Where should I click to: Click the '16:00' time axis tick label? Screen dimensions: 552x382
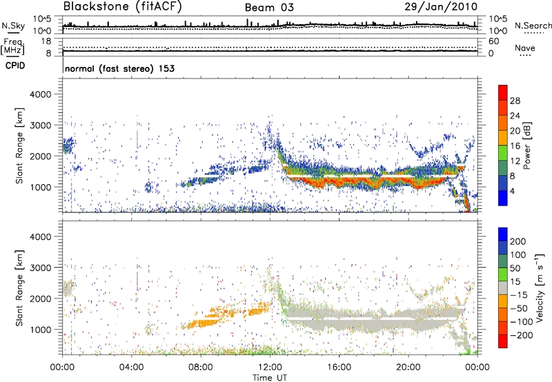coord(339,368)
